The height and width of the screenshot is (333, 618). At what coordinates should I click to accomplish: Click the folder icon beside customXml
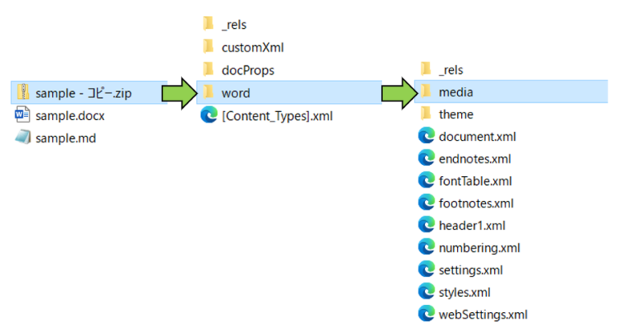tap(208, 47)
